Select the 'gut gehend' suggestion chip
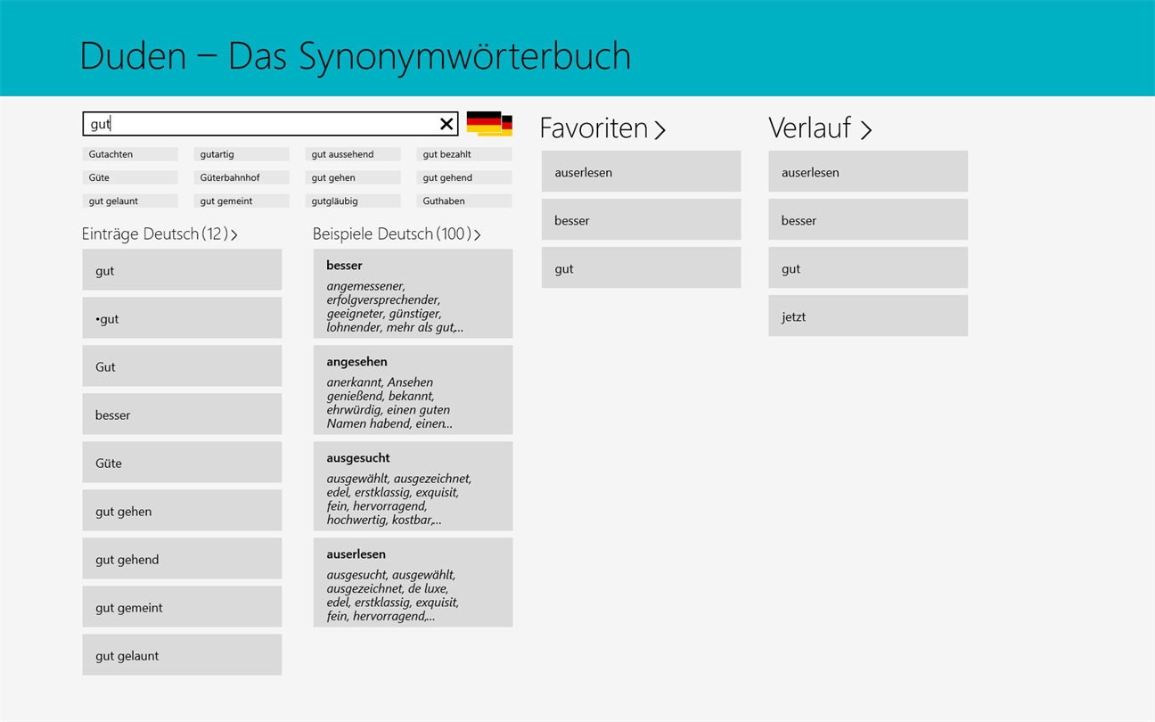1155x722 pixels. [464, 177]
